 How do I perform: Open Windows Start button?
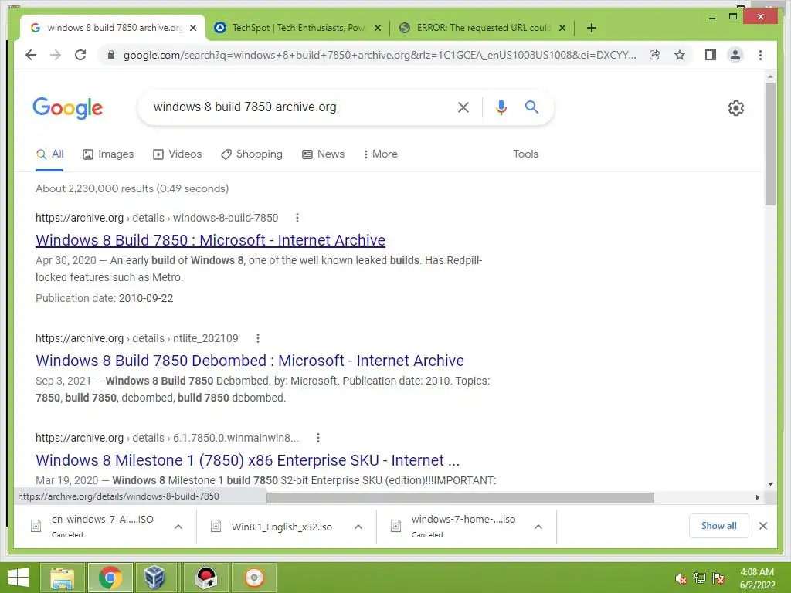point(19,578)
